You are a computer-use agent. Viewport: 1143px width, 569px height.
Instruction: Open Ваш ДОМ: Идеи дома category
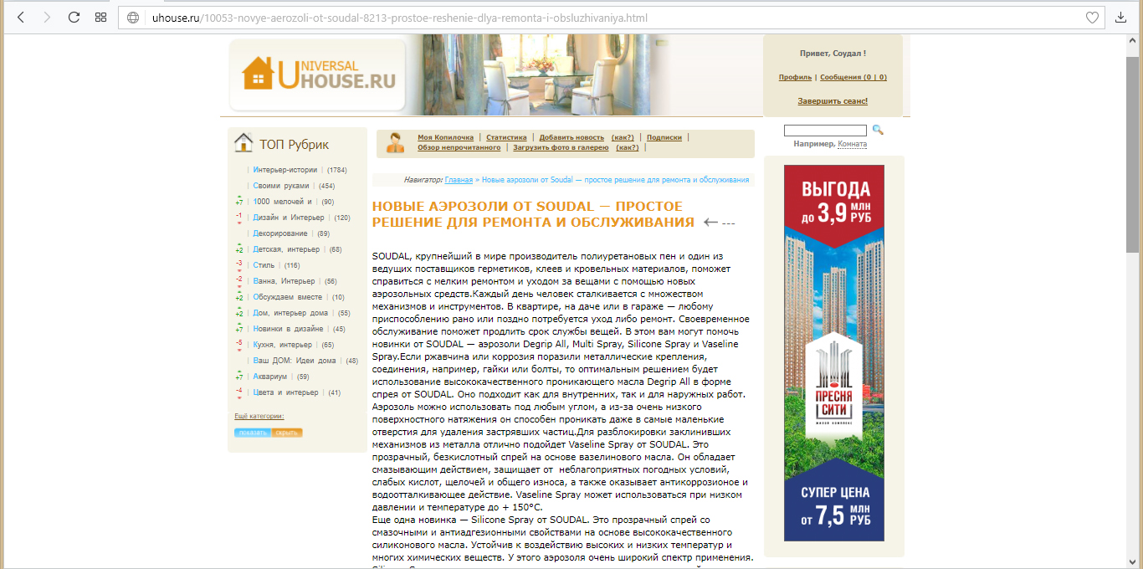click(295, 361)
